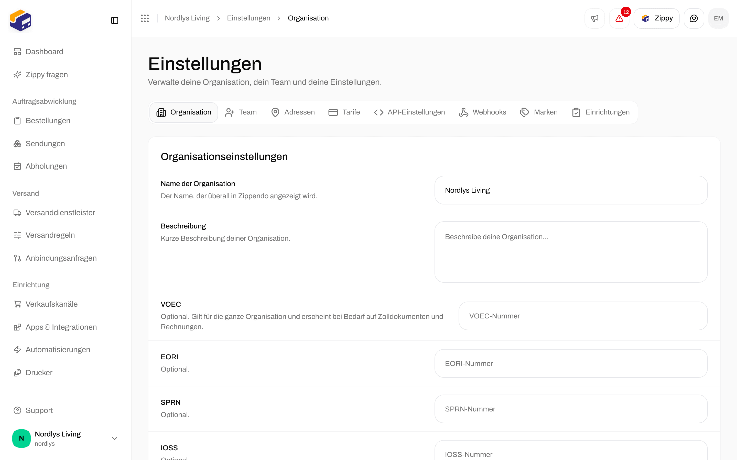Focus the IOSS-Nummer input field
737x460 pixels.
[571, 450]
